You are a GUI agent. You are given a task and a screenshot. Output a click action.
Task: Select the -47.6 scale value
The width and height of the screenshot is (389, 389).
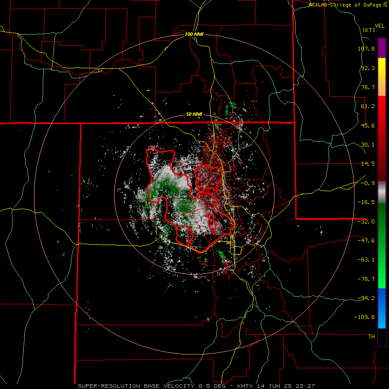(366, 241)
